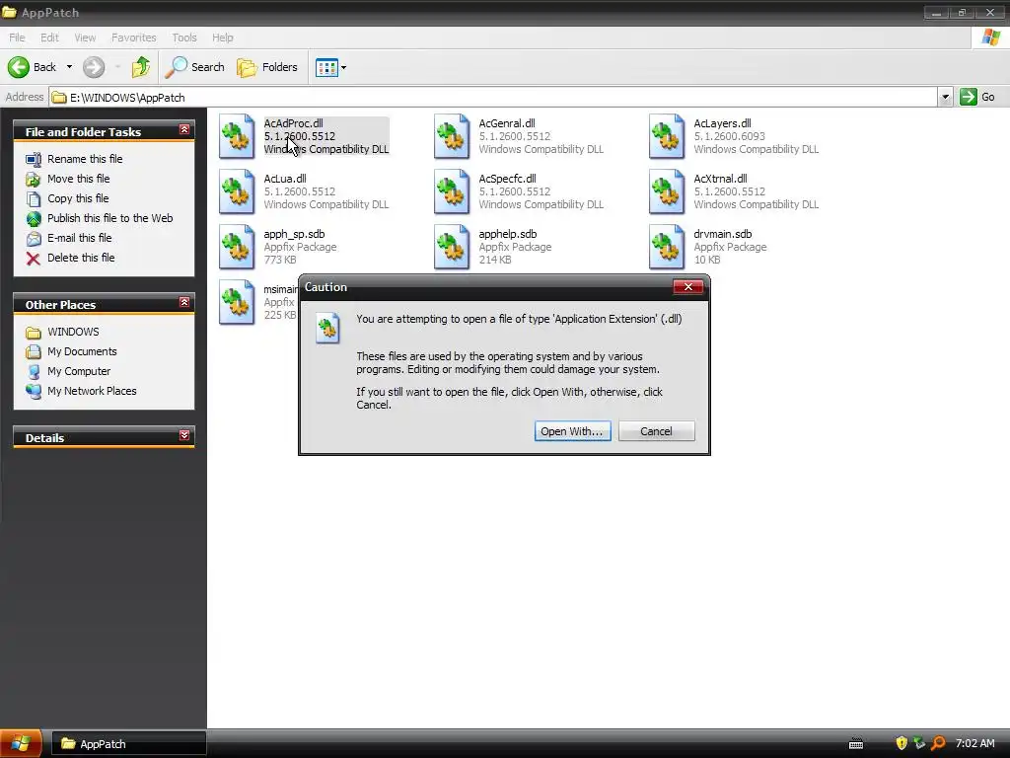Select the AcLua.dll file icon
1010x758 pixels.
[x=237, y=191]
